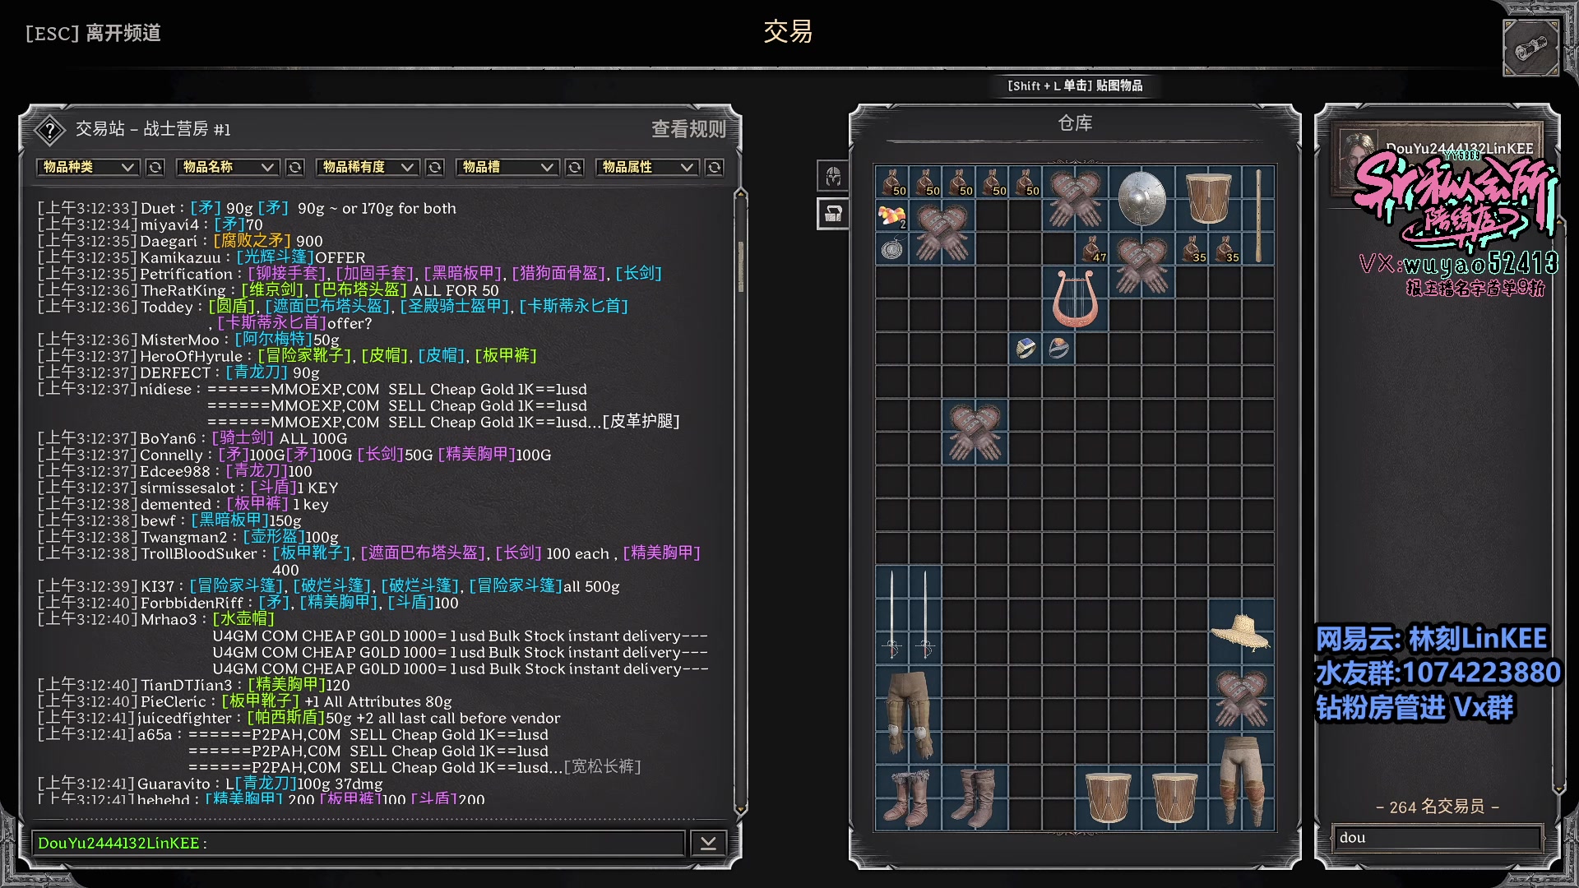
Task: Click the flashlight icon in the top-right corner
Action: pyautogui.click(x=1530, y=49)
